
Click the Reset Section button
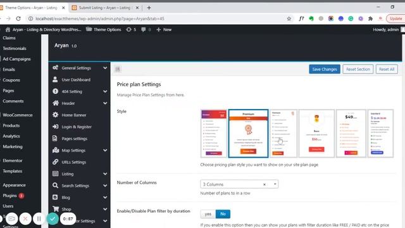pos(358,69)
